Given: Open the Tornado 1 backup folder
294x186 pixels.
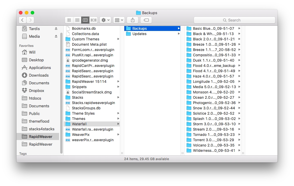Looking at the screenshot, I should click(x=213, y=134).
